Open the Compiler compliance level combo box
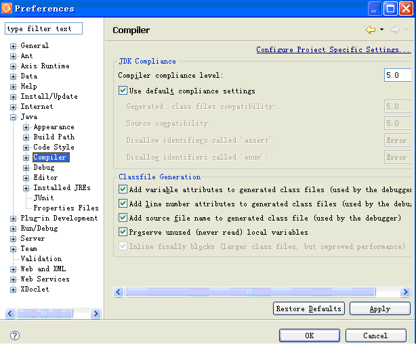This screenshot has width=416, height=345. pos(398,75)
